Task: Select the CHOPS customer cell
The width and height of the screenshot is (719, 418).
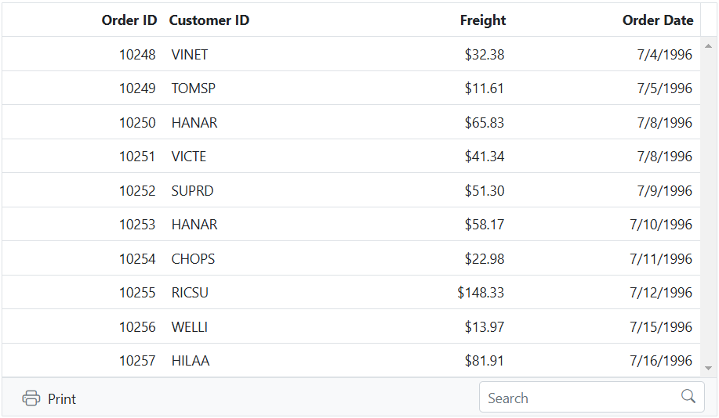Action: (193, 259)
